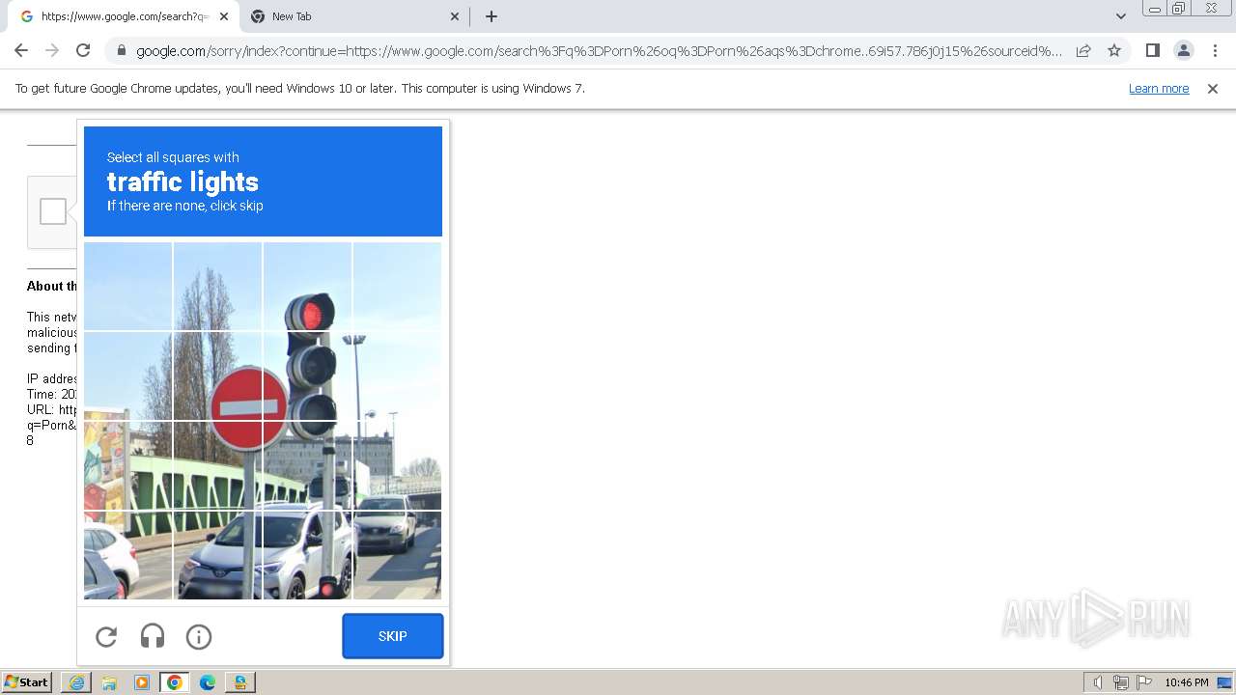Open the Windows Start menu
Image resolution: width=1236 pixels, height=695 pixels.
(26, 682)
